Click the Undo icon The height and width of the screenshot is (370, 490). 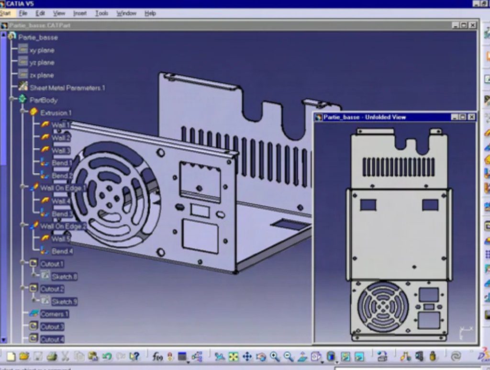point(106,356)
